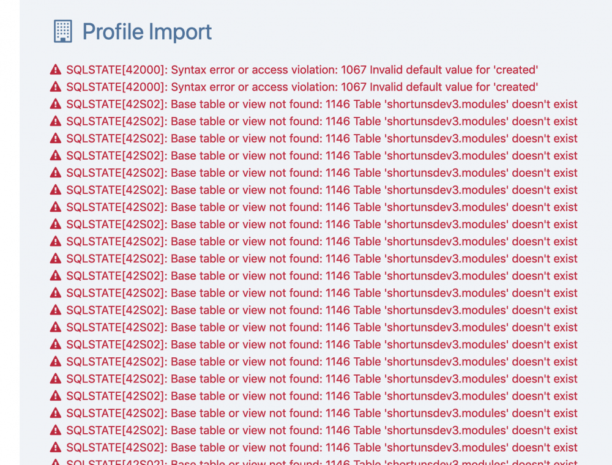Click the building icon beside Profile Import
Image resolution: width=612 pixels, height=465 pixels.
pos(62,31)
